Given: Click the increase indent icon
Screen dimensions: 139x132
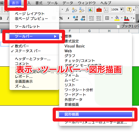Looking at the screenshot, I should 99,18.
